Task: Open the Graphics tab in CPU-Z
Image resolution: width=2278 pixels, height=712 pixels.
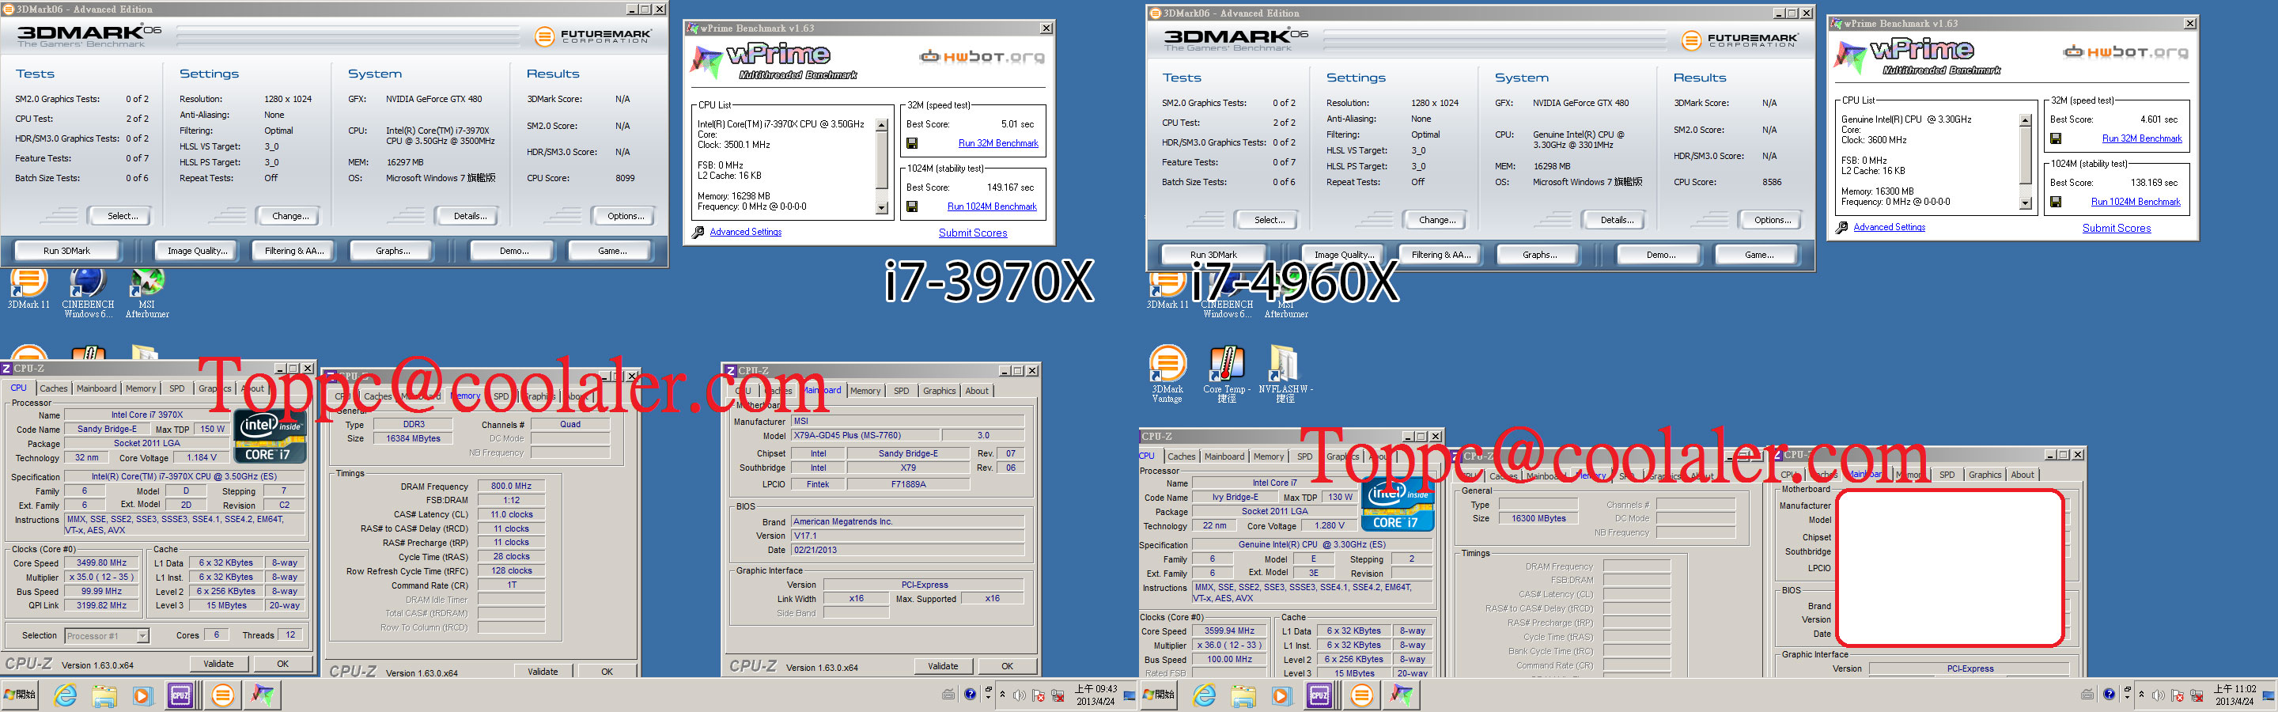Action: (x=214, y=388)
